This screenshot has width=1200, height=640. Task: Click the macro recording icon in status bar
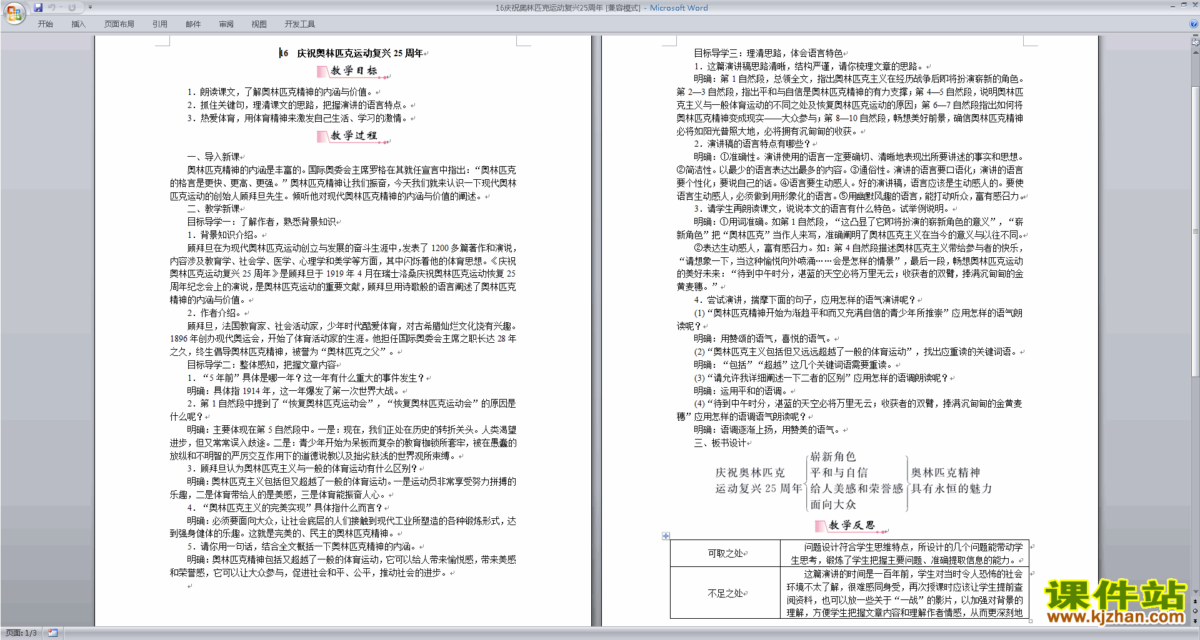[52, 633]
